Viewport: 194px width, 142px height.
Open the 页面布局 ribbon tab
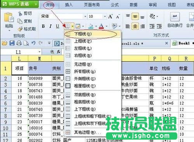click(92, 5)
